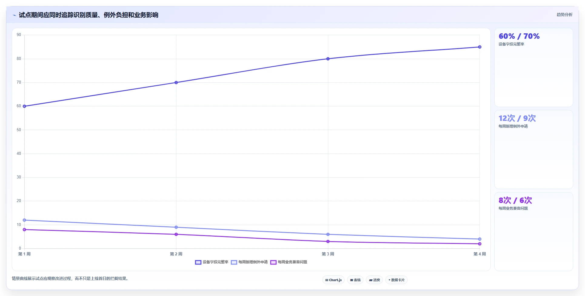
Task: Toggle 设备字段完整率 legend swatch
Action: [x=198, y=262]
